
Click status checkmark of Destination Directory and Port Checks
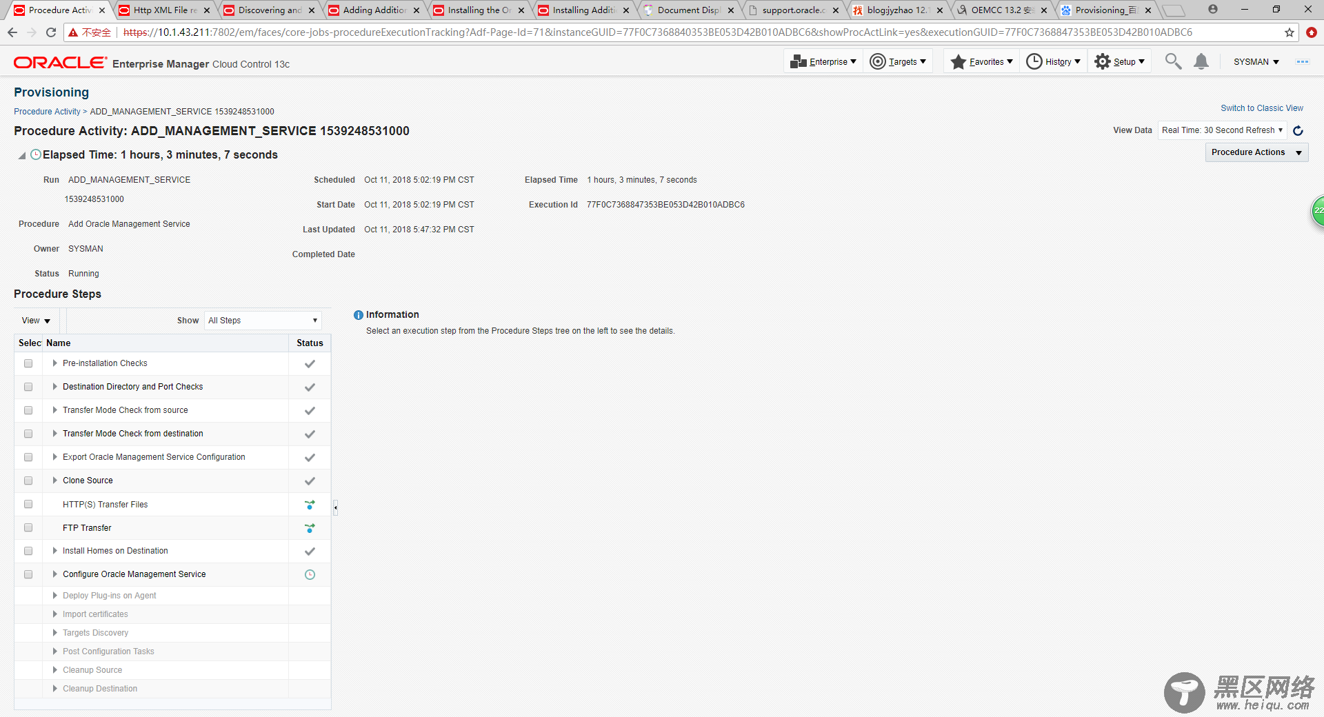[310, 387]
